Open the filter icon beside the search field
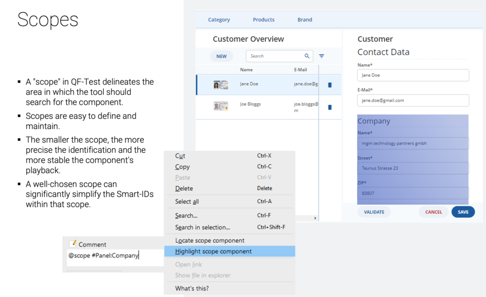Viewport: 486px width, 297px height. pyautogui.click(x=322, y=56)
